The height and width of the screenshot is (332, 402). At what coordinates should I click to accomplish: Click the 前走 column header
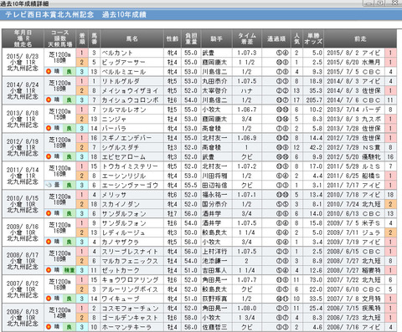pyautogui.click(x=360, y=38)
